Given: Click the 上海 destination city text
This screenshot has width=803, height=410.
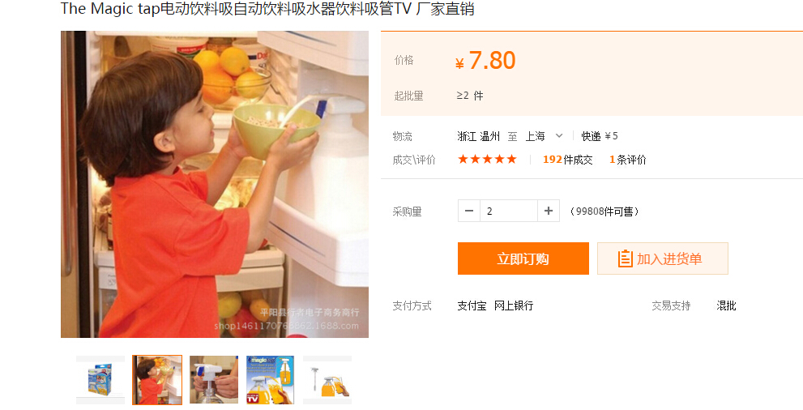Looking at the screenshot, I should 535,136.
